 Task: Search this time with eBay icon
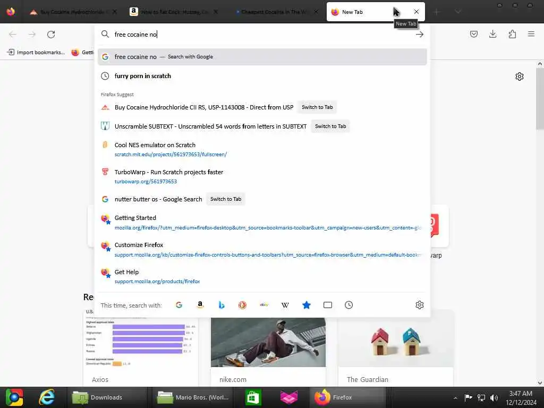pos(264,305)
